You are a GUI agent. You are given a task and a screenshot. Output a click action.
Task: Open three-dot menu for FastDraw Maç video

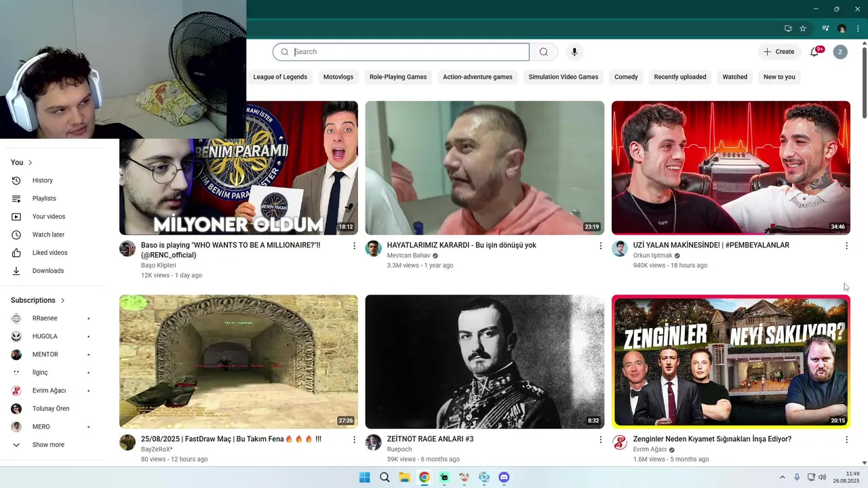(354, 440)
